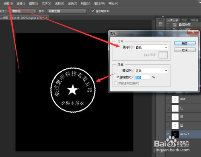Click the Alpha 1 channel thumbnail
The height and width of the screenshot is (157, 201).
coord(175,134)
